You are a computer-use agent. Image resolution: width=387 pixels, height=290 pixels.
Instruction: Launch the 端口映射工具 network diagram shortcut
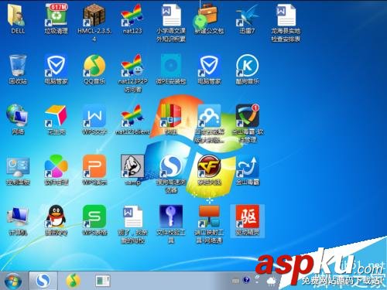[x=209, y=216]
